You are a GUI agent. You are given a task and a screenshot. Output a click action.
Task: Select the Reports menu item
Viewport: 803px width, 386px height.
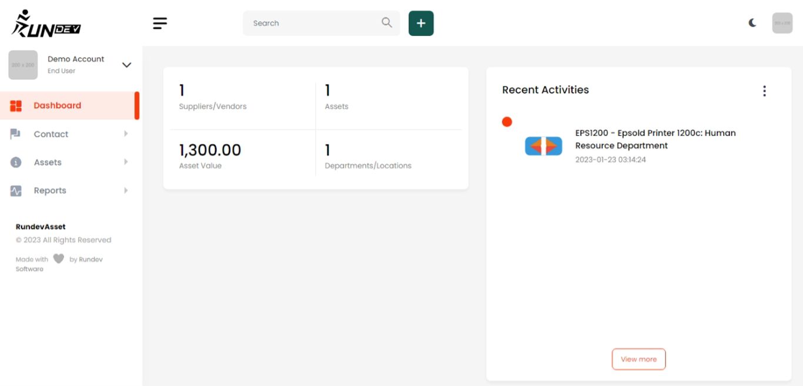pos(50,190)
